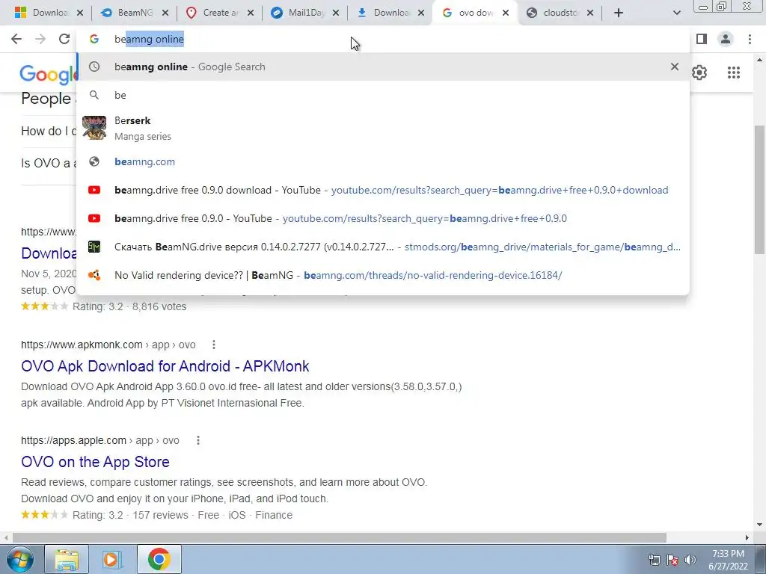
Task: Open the media player taskbar icon
Action: 112,559
